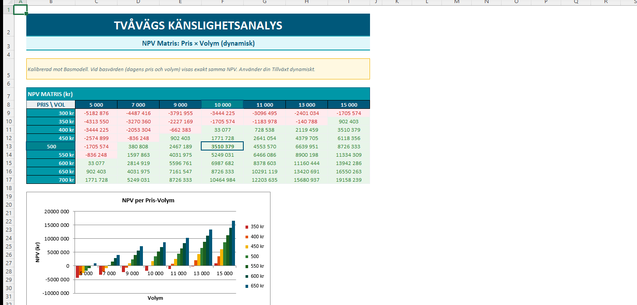Click the red 350 kr legend swatch

tap(247, 227)
